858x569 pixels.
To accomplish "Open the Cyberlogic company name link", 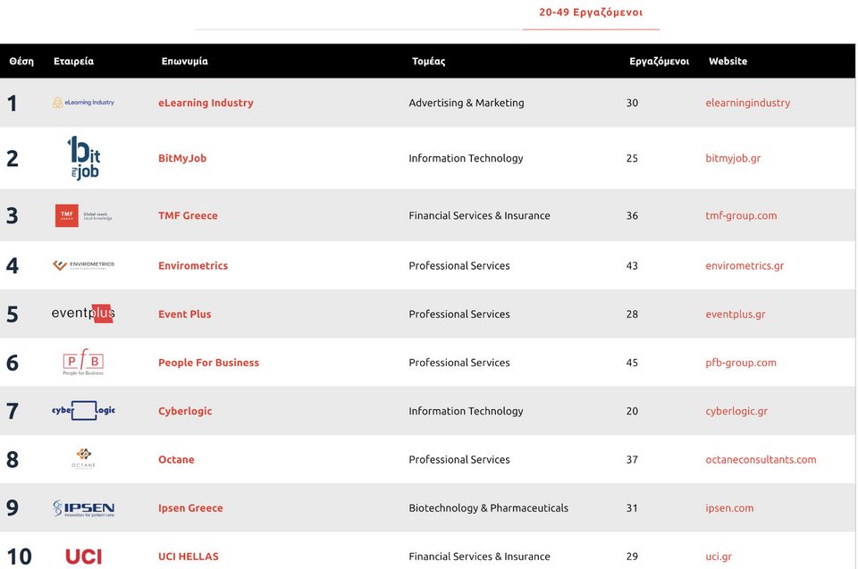I will (185, 411).
